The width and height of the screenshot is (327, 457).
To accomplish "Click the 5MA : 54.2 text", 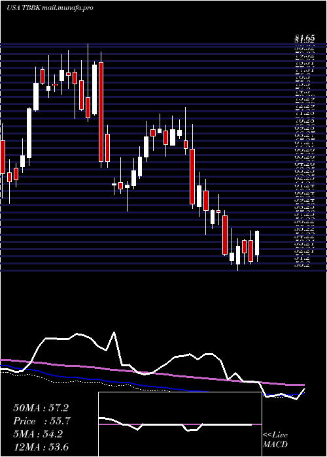I will 37,434.
